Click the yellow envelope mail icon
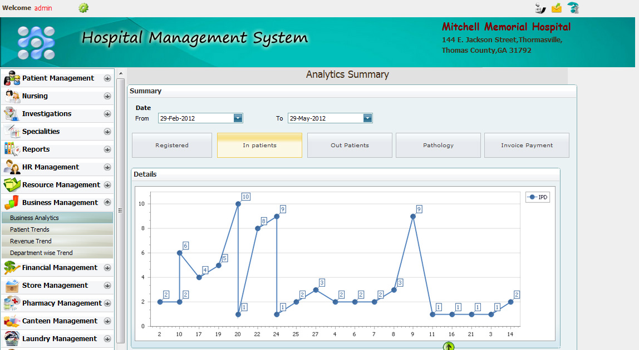The width and height of the screenshot is (639, 350). (557, 8)
